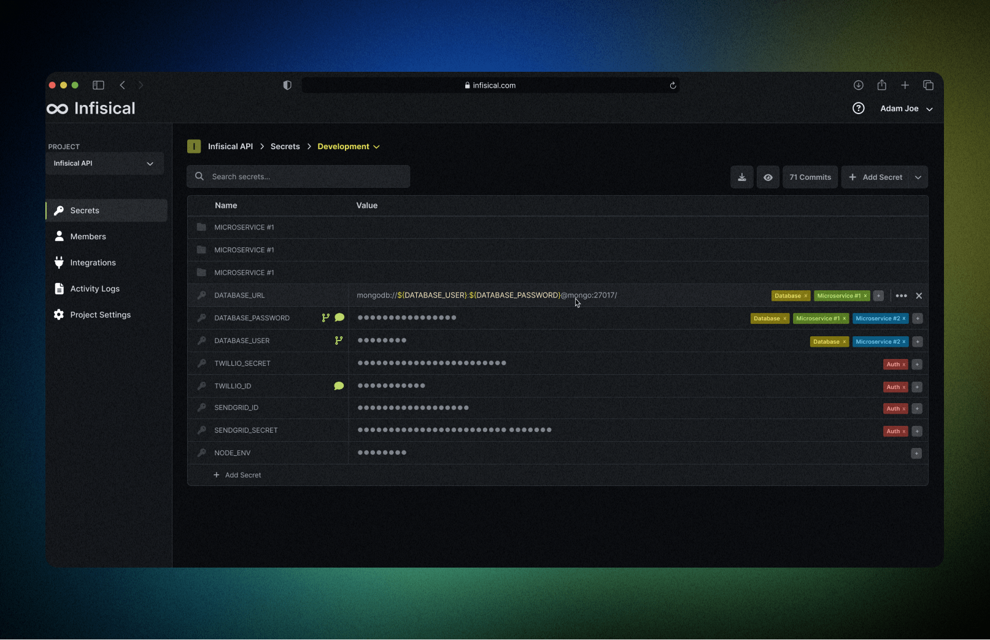This screenshot has width=990, height=640.
Task: Select Secrets in the sidebar
Action: pyautogui.click(x=107, y=210)
